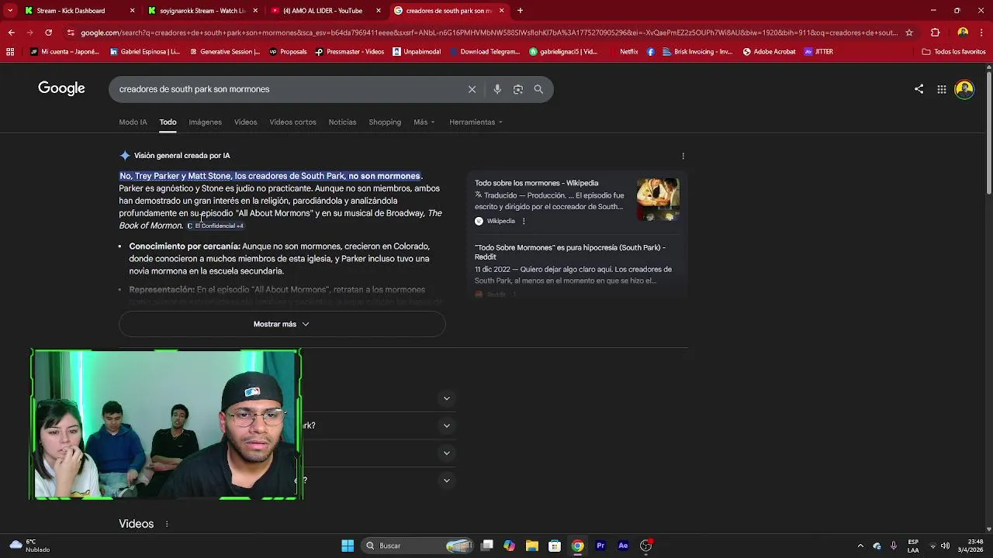Screen dimensions: 993x558
Task: Open the volume control in tray
Action: click(x=945, y=546)
